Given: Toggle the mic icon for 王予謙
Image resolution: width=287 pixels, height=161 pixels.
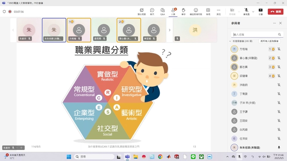Looking at the screenshot, I should coord(279,112).
